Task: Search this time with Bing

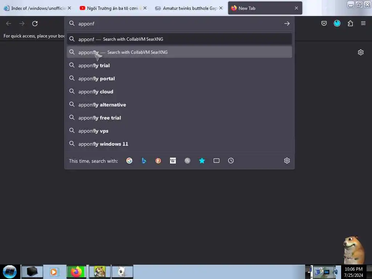Action: (x=144, y=161)
